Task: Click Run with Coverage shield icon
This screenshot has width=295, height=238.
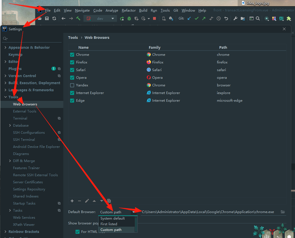Action: tap(136, 18)
